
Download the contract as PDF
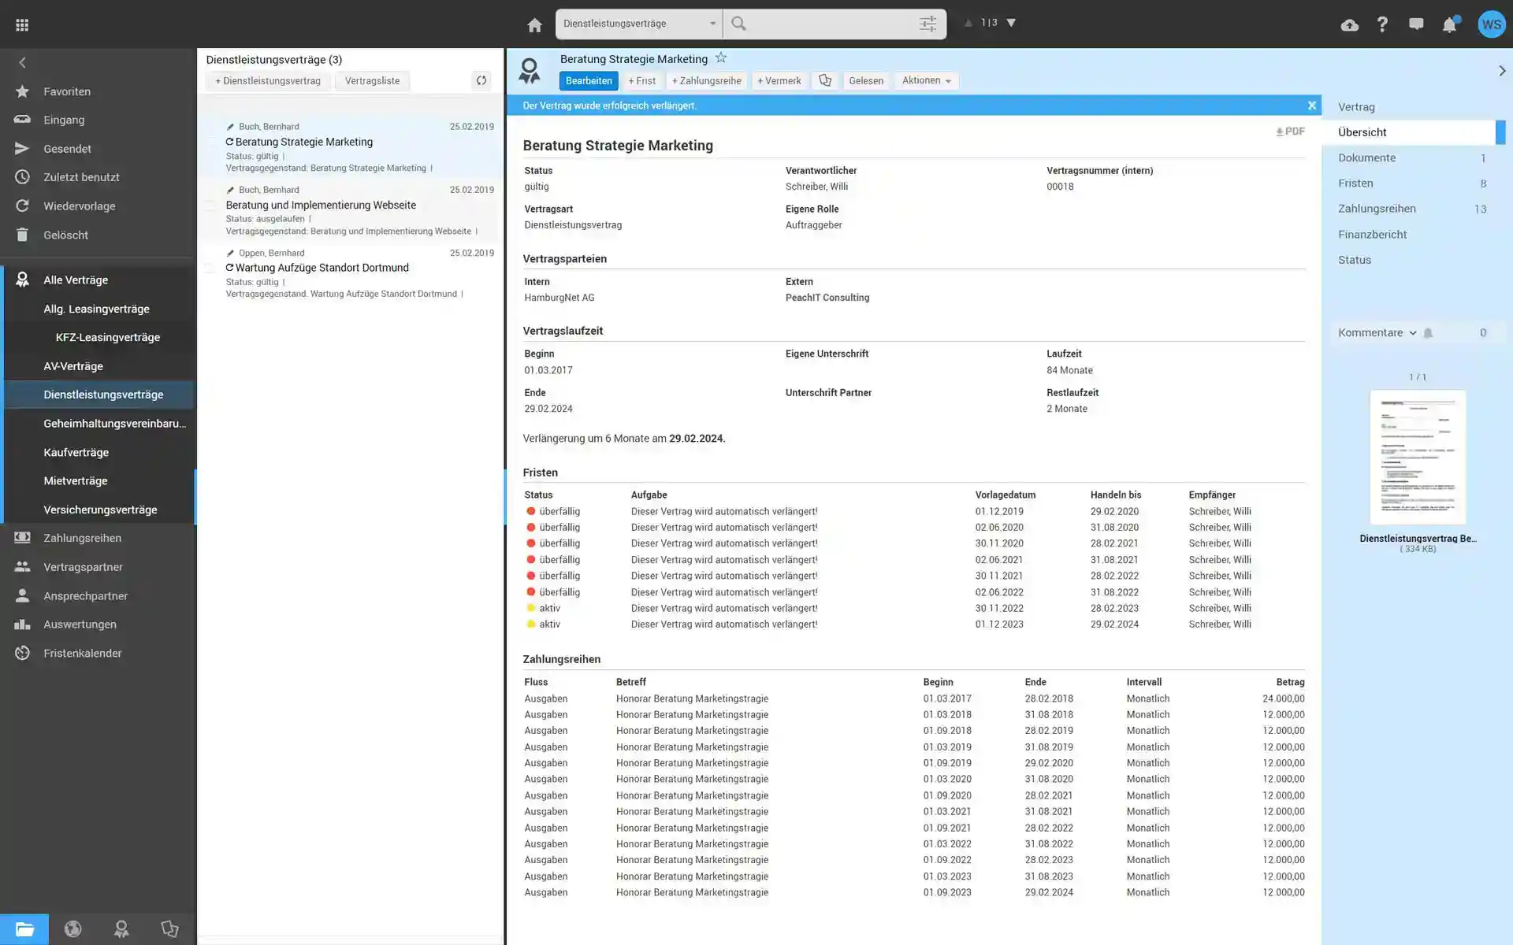[1290, 132]
